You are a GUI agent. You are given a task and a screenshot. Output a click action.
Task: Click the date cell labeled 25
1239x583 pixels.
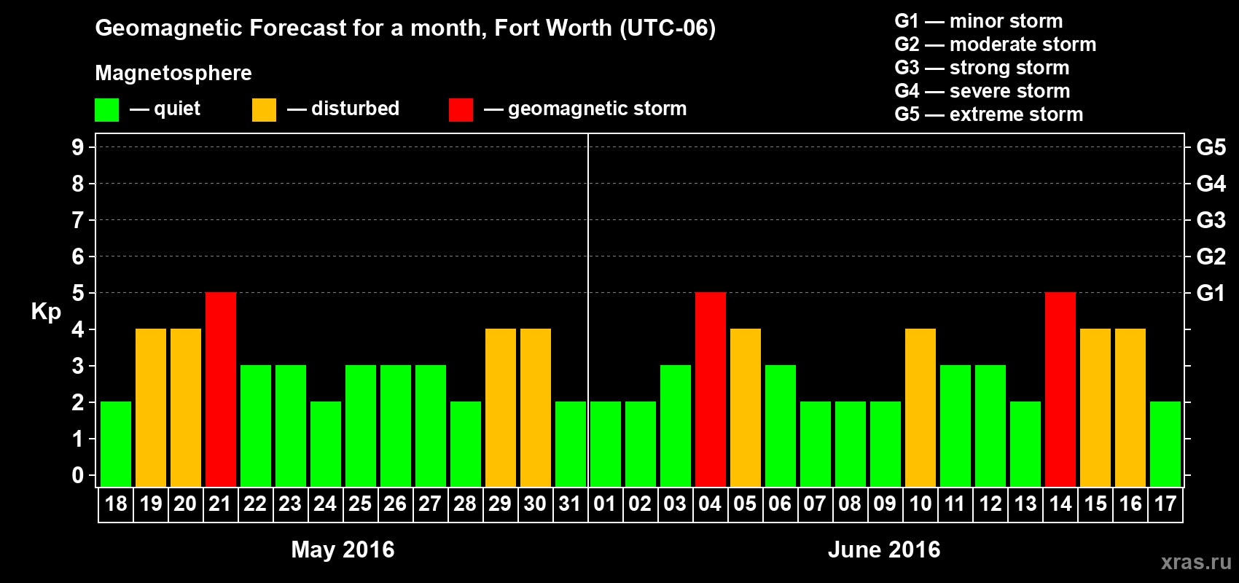(x=361, y=504)
